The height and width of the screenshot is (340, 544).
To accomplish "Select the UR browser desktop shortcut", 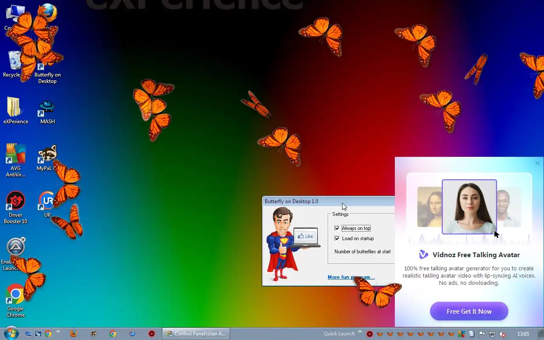I will tap(47, 205).
